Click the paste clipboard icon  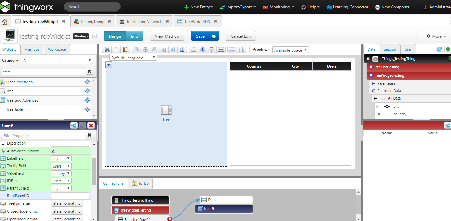click(x=124, y=49)
